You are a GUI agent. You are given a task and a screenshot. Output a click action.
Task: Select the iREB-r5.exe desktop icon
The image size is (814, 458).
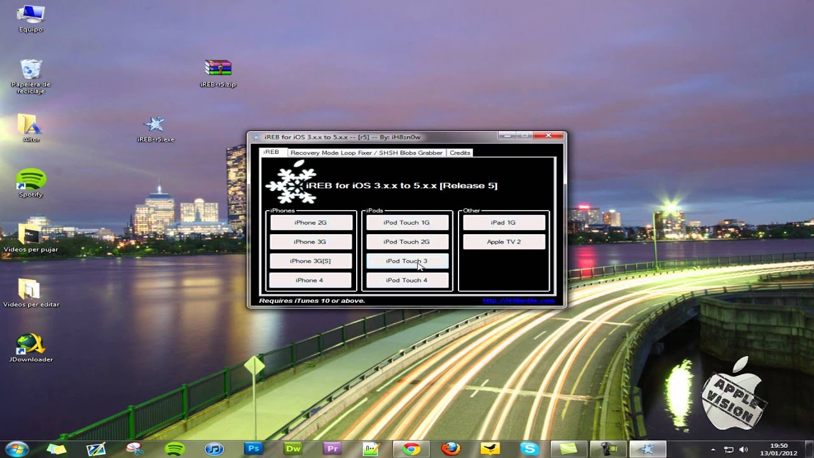pyautogui.click(x=155, y=128)
